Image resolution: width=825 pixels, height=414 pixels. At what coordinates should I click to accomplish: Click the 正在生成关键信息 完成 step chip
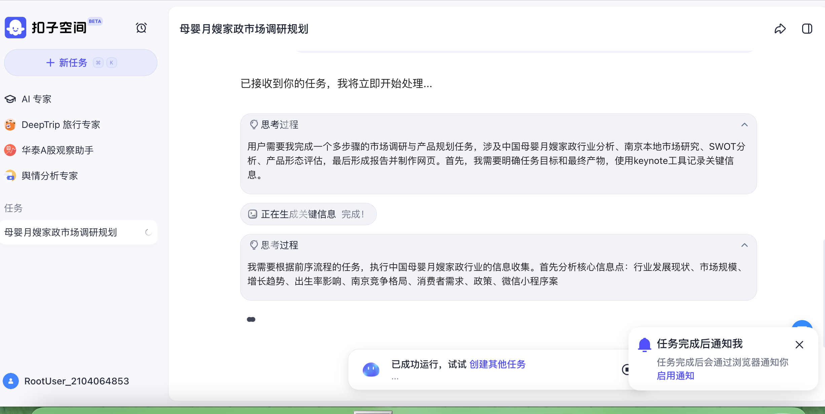coord(308,214)
